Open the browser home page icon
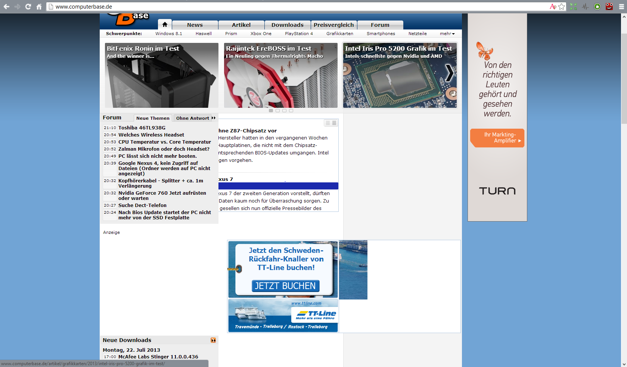The height and width of the screenshot is (367, 627). click(39, 7)
